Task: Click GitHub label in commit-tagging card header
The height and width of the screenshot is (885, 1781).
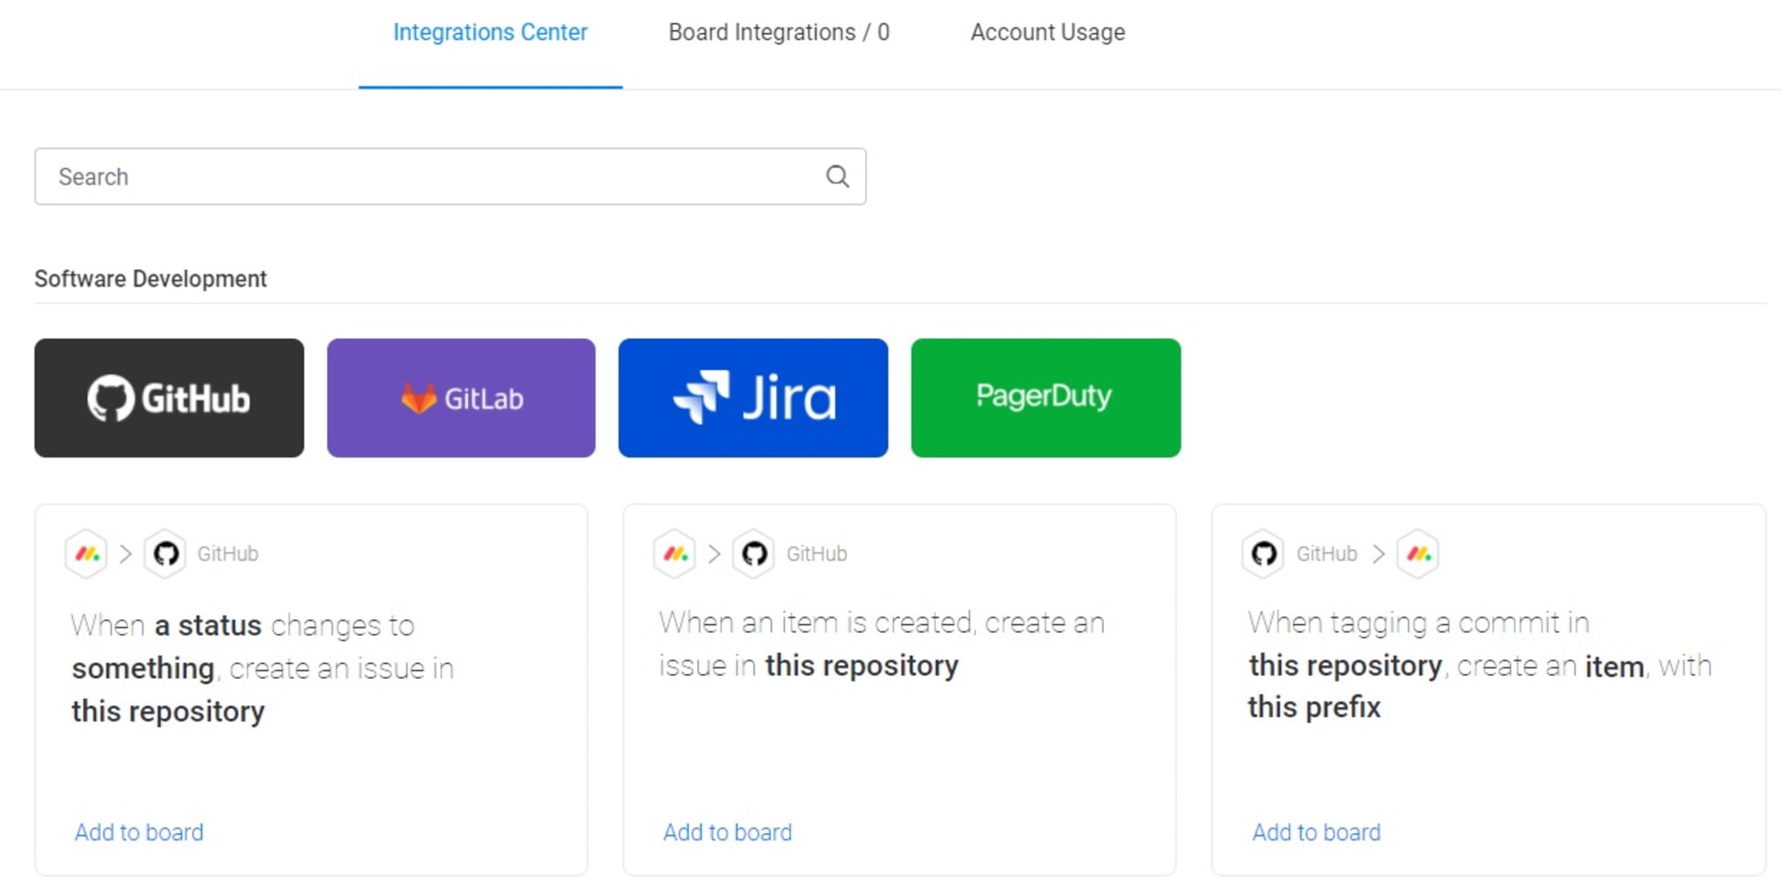Action: (x=1327, y=554)
